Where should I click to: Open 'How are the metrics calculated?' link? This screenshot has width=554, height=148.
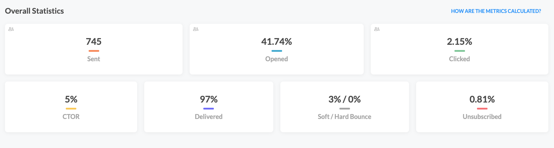tap(496, 11)
